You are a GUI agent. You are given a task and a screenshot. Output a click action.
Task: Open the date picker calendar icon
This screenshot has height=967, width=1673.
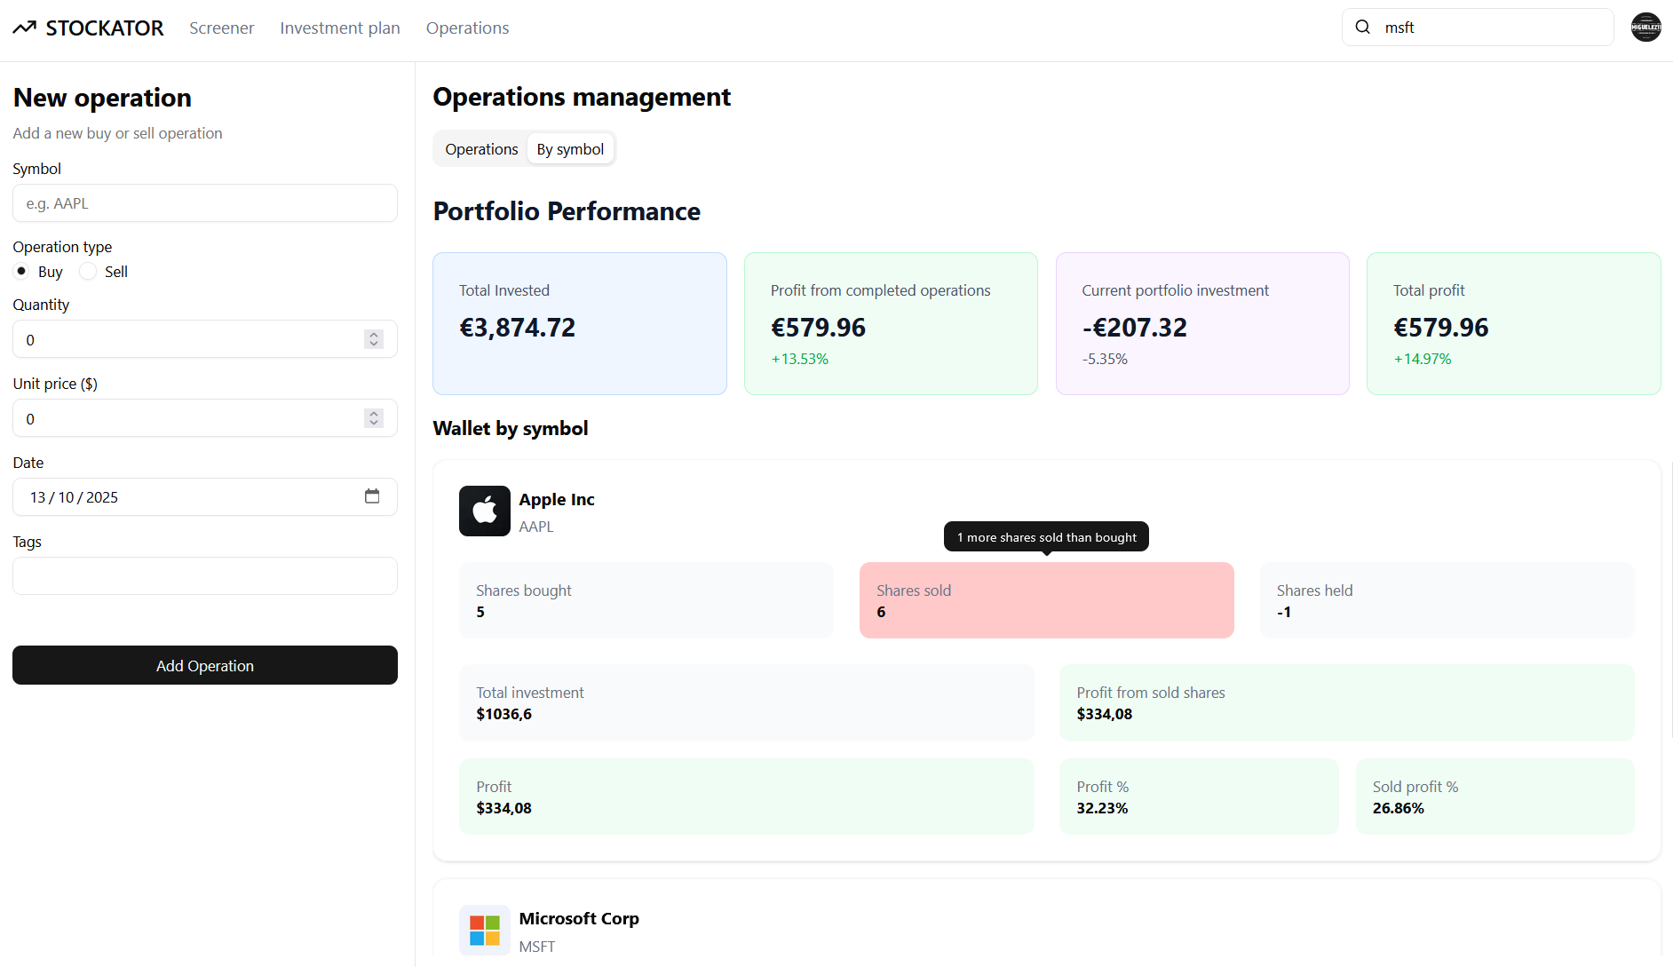coord(372,495)
